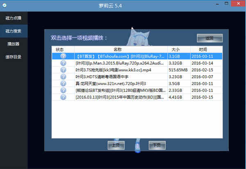
Task: Open the 磁力点播 tab
Action: tap(14, 18)
